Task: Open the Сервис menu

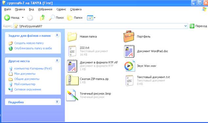Action: click(61, 9)
